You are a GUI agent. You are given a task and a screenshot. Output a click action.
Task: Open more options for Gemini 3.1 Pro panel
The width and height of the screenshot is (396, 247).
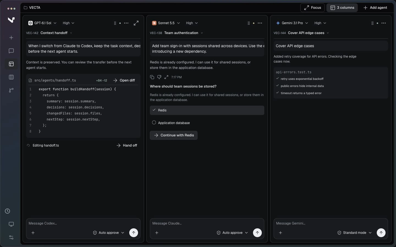coord(384,23)
